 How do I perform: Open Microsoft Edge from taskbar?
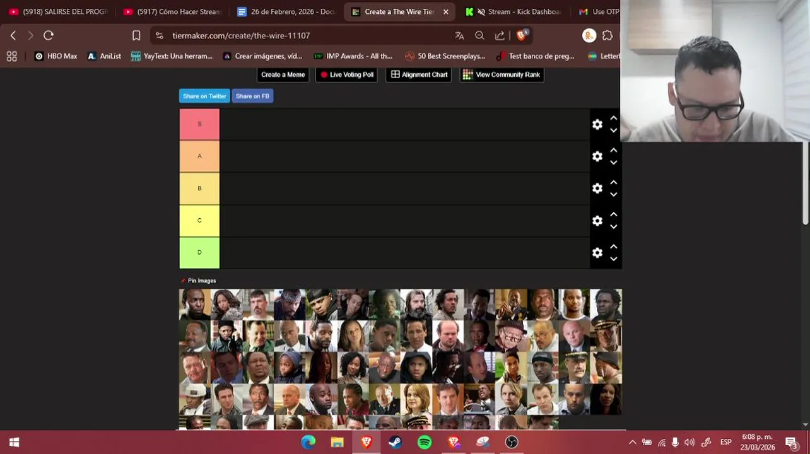coord(308,442)
